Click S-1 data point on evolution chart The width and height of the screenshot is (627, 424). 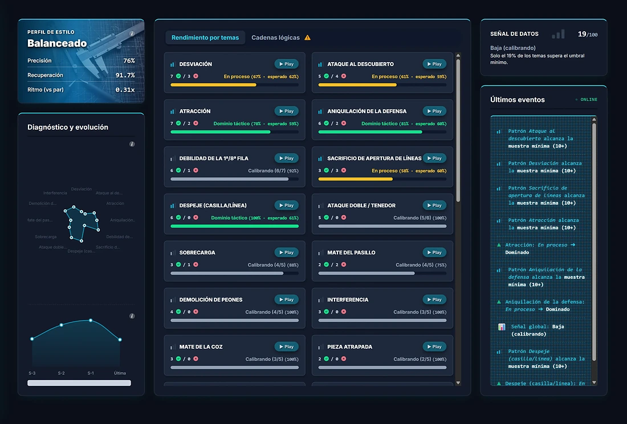91,320
